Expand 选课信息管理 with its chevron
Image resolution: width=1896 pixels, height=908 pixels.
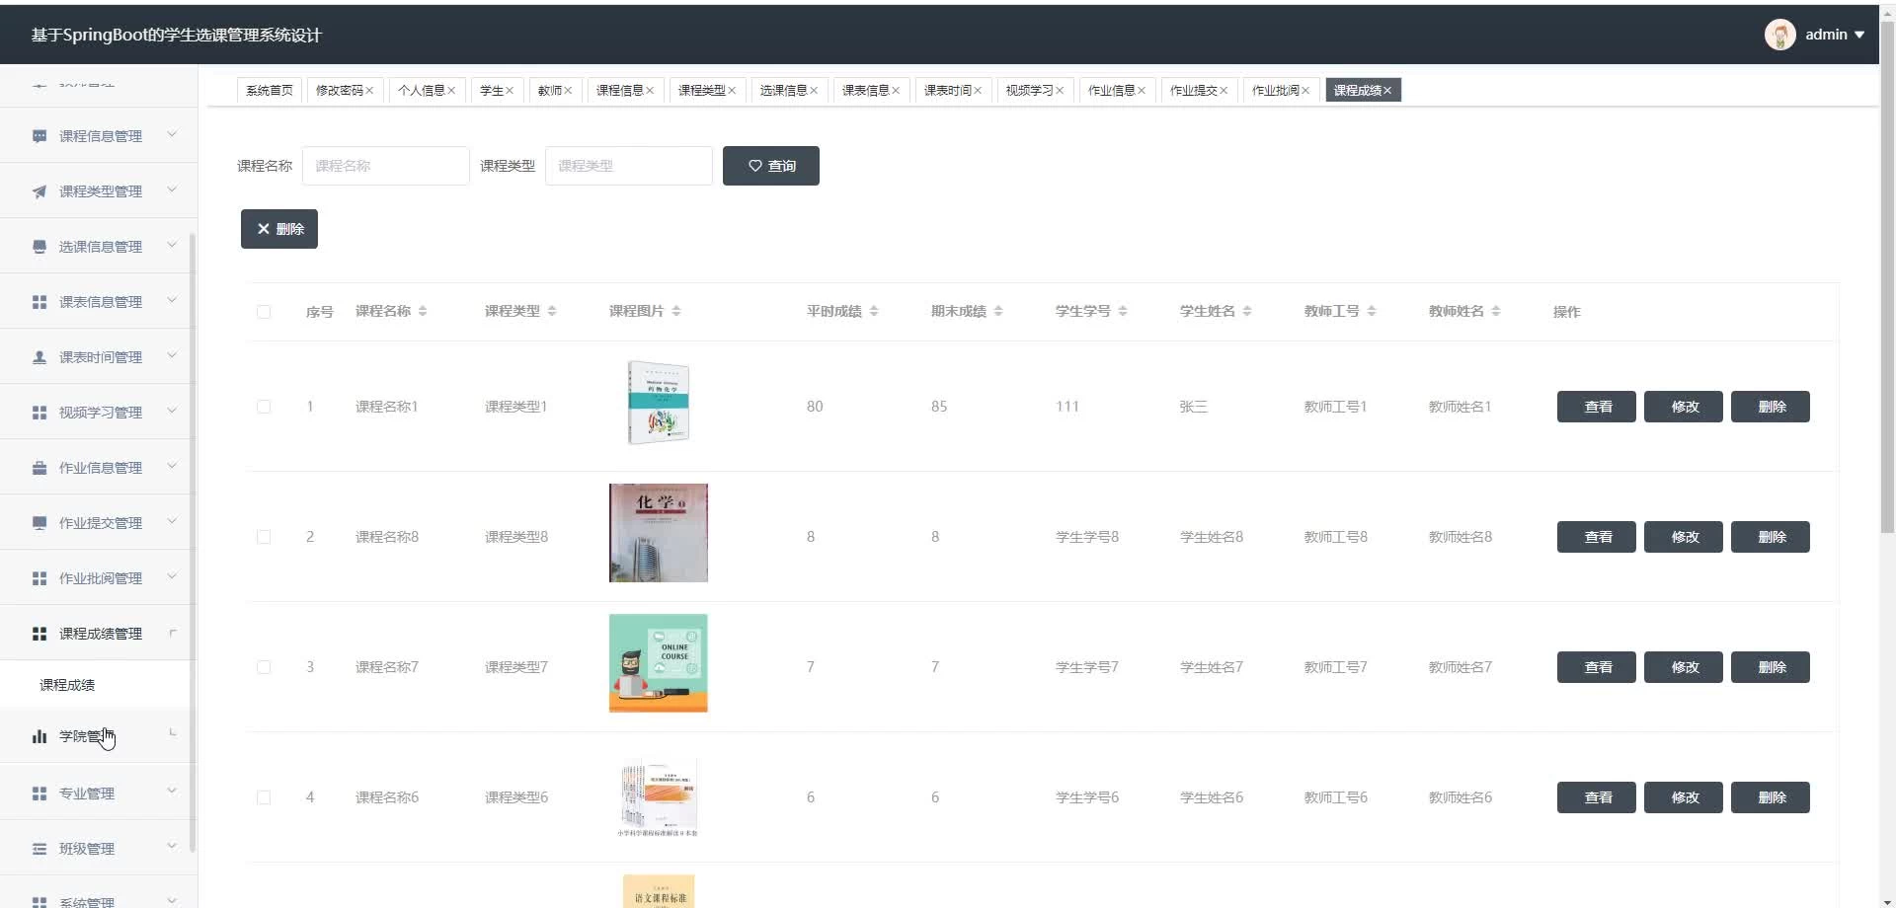172,245
